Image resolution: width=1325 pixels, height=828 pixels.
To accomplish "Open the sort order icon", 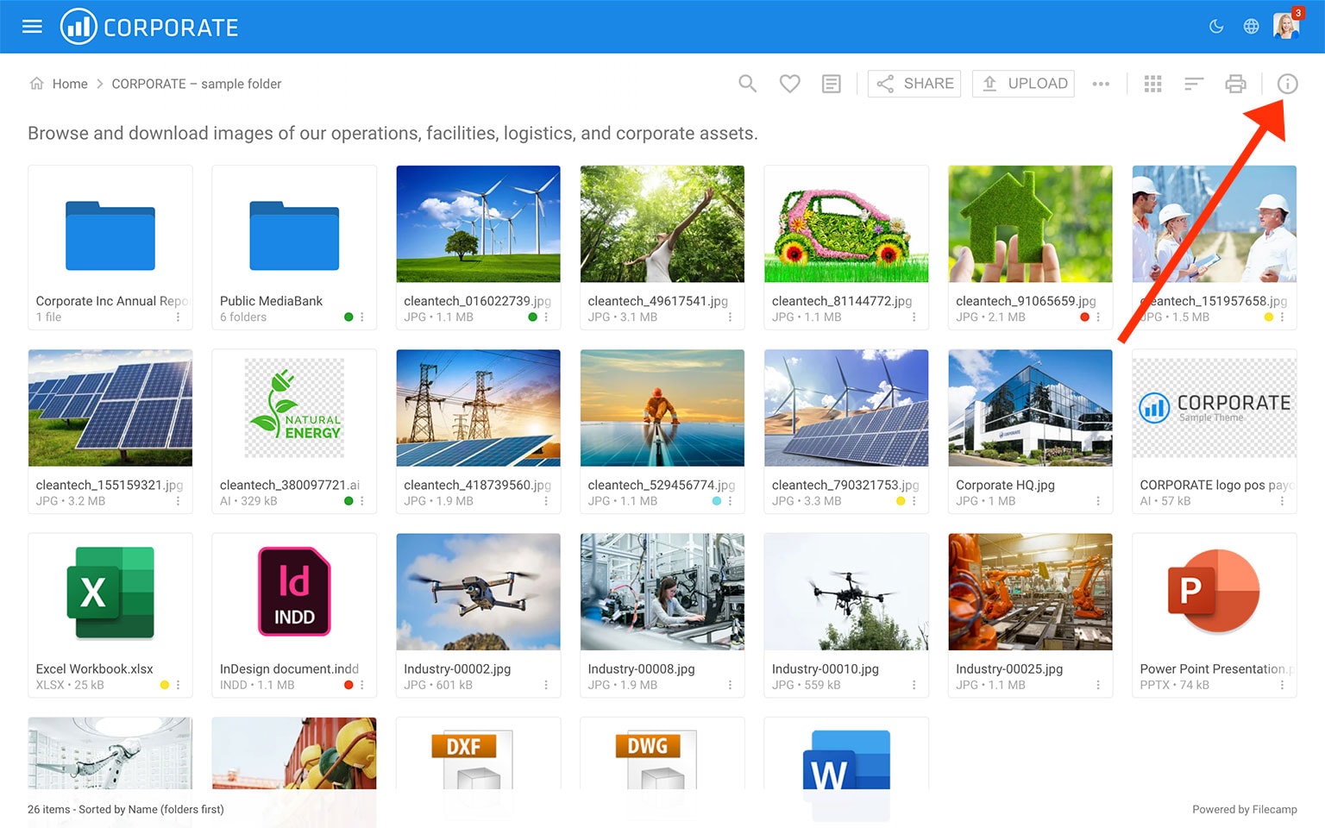I will 1194,84.
